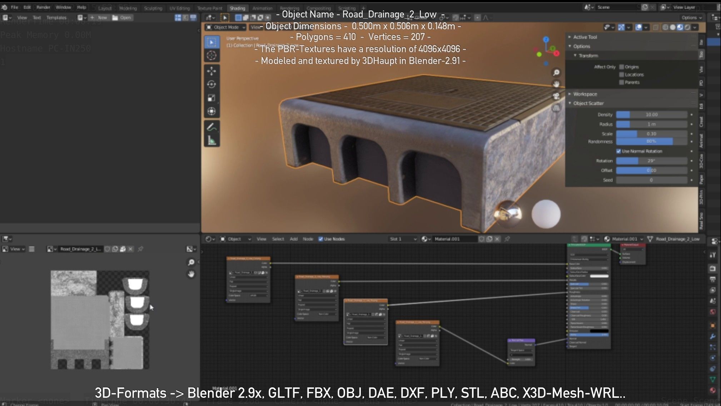Open the Window menu
This screenshot has width=721, height=406.
63,7
